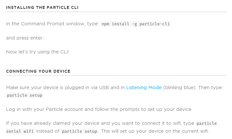The height and width of the screenshot is (139, 232).
Task: Select the Installing the Particle CLI heading
Action: [42, 7]
